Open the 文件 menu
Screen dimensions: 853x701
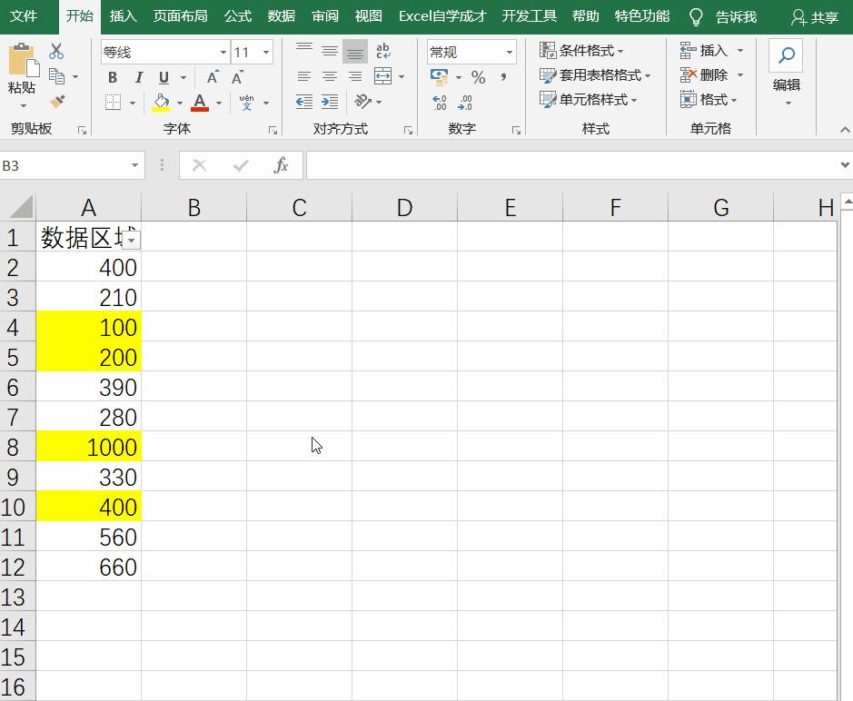pyautogui.click(x=24, y=16)
